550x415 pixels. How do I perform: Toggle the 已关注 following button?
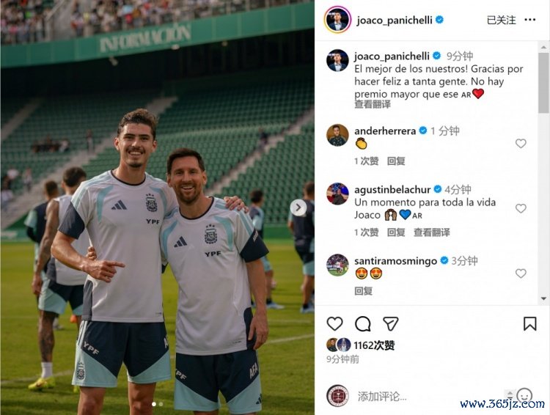click(502, 20)
